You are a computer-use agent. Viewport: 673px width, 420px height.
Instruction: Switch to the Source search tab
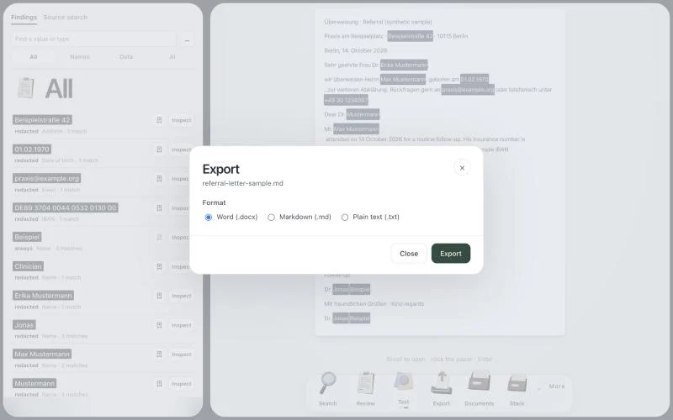tap(66, 17)
